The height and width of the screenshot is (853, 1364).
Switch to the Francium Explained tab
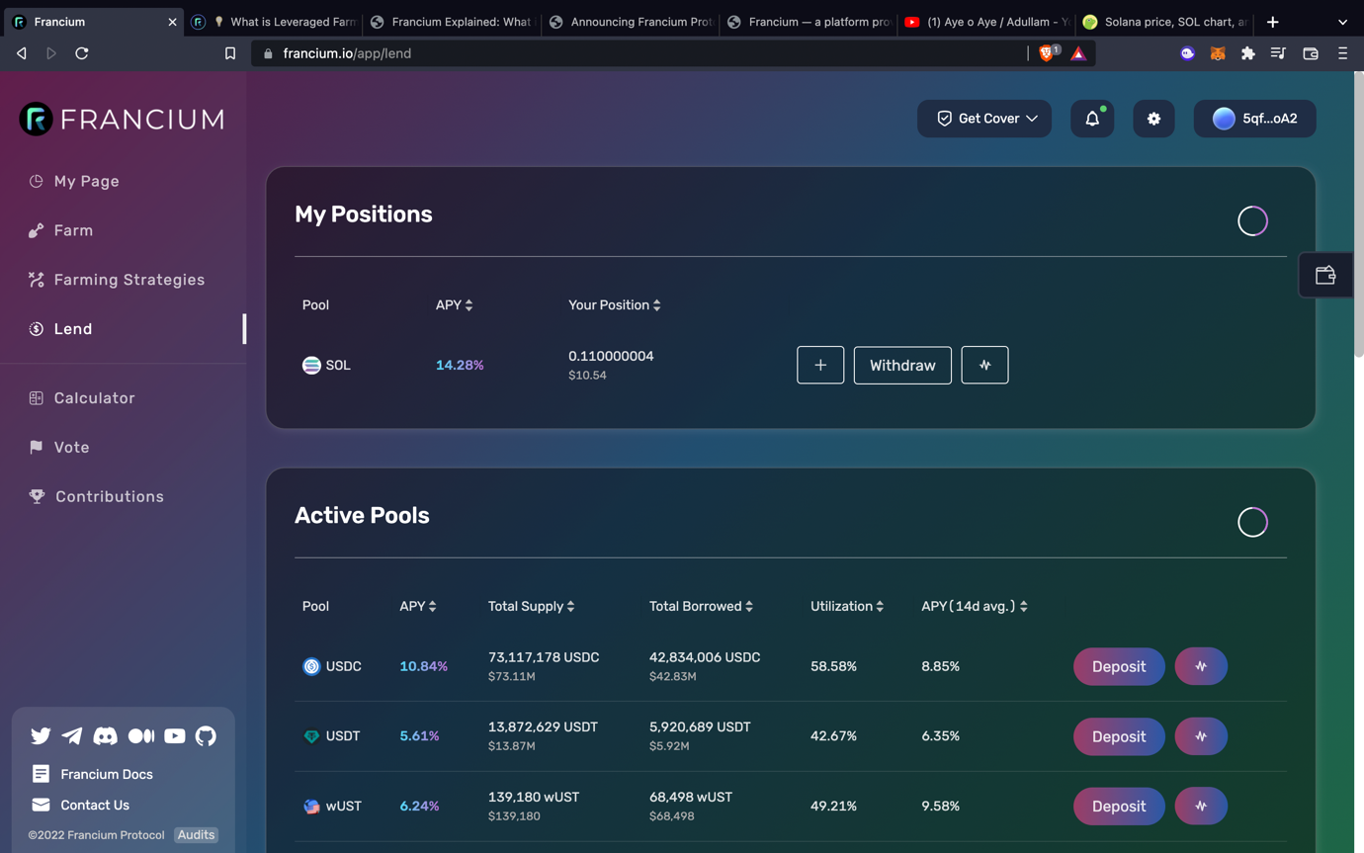click(x=452, y=22)
